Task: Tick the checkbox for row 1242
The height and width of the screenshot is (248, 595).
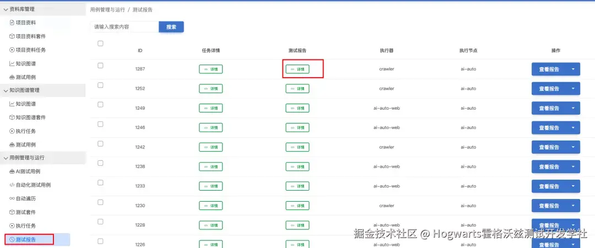Action: 101,143
